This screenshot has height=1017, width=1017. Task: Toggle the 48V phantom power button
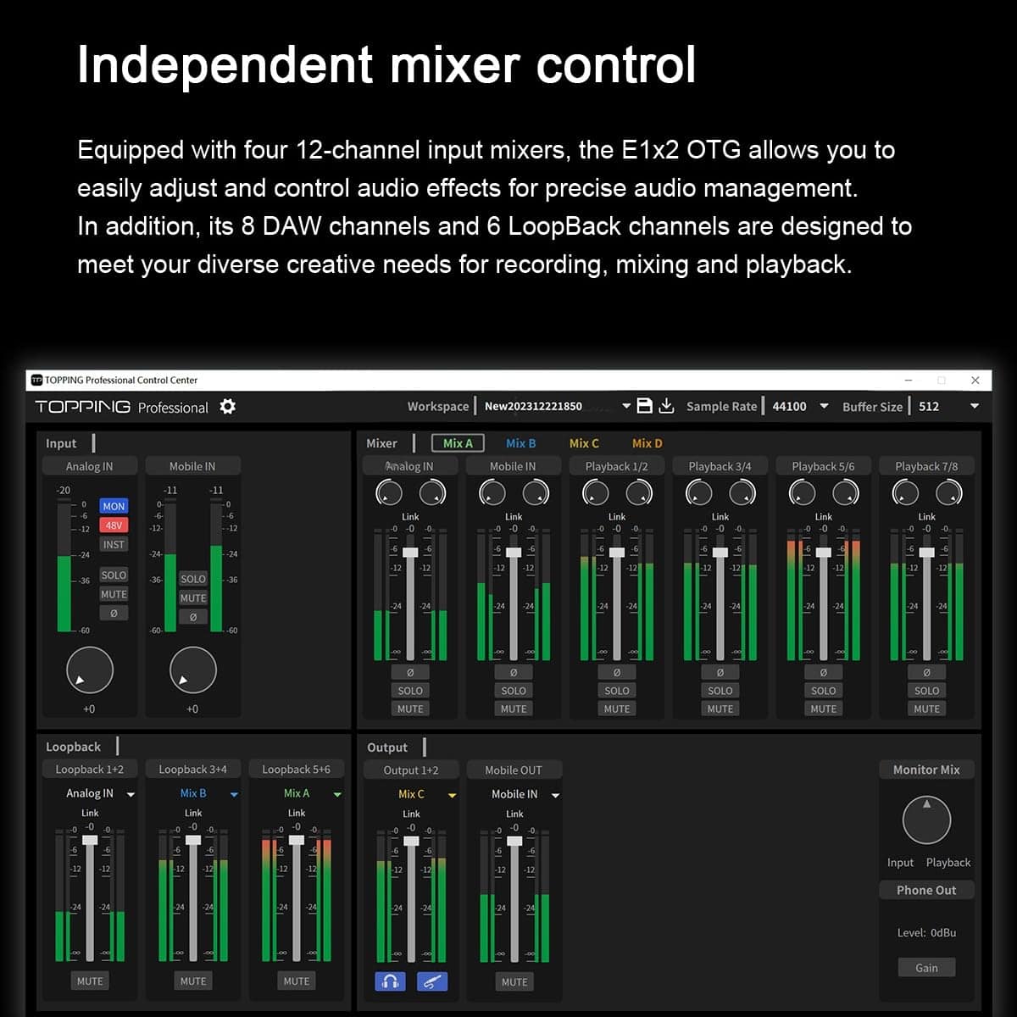114,525
